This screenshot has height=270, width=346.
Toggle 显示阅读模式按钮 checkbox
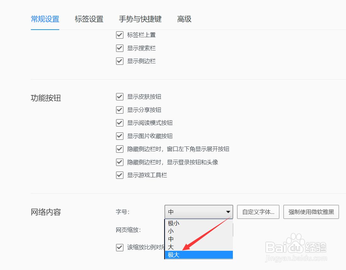tap(120, 123)
